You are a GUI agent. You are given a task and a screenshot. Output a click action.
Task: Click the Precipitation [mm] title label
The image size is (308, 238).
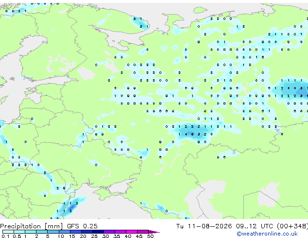point(32,226)
